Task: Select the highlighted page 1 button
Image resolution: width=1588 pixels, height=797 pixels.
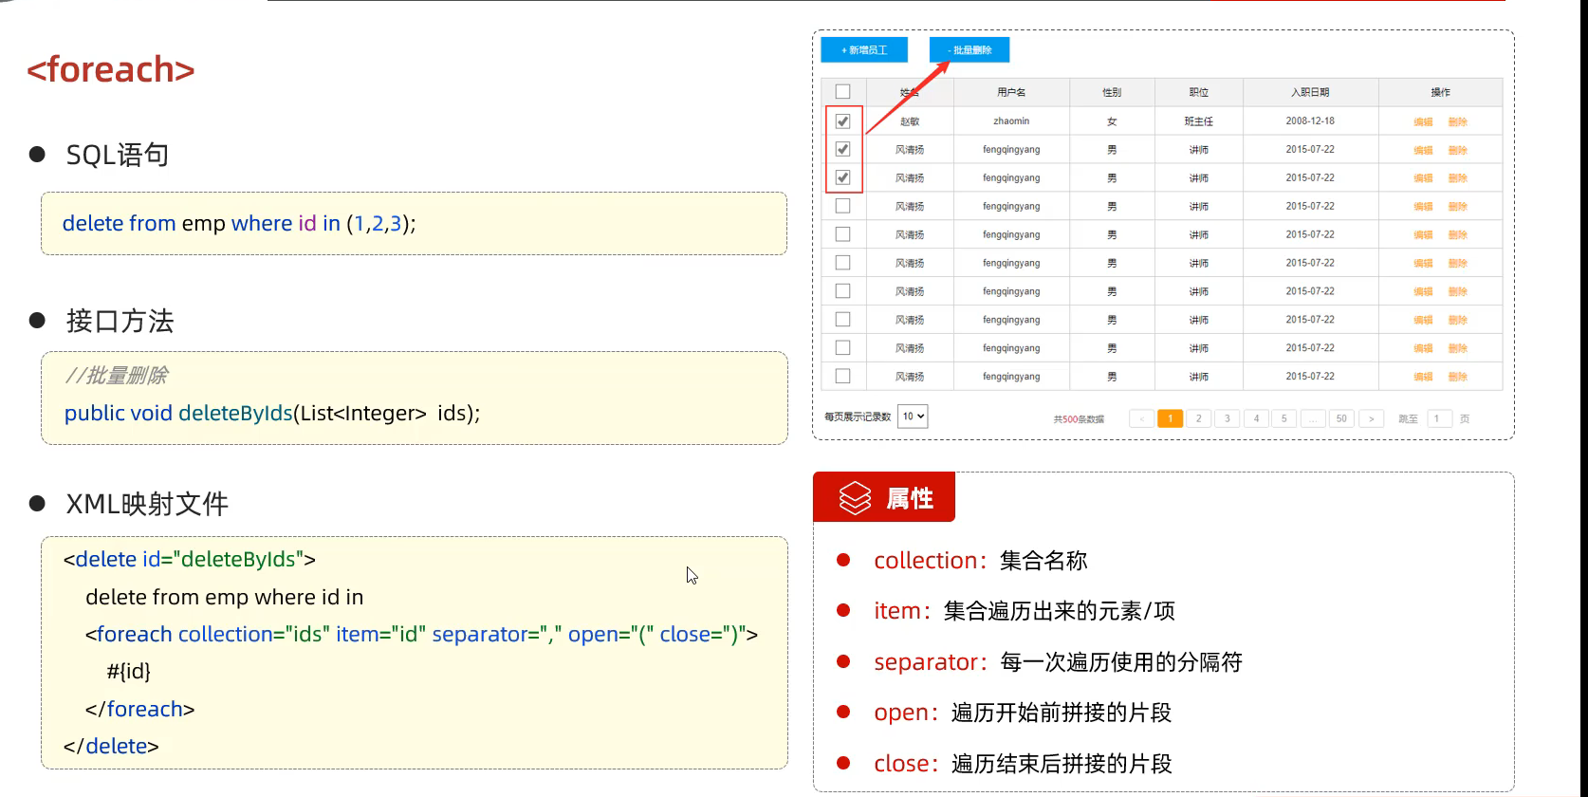Action: (x=1171, y=418)
